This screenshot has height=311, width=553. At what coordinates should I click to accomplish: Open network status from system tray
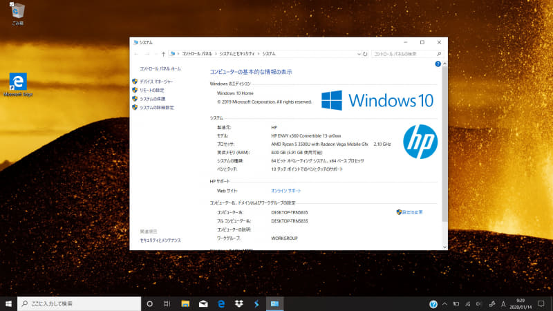[468, 304]
